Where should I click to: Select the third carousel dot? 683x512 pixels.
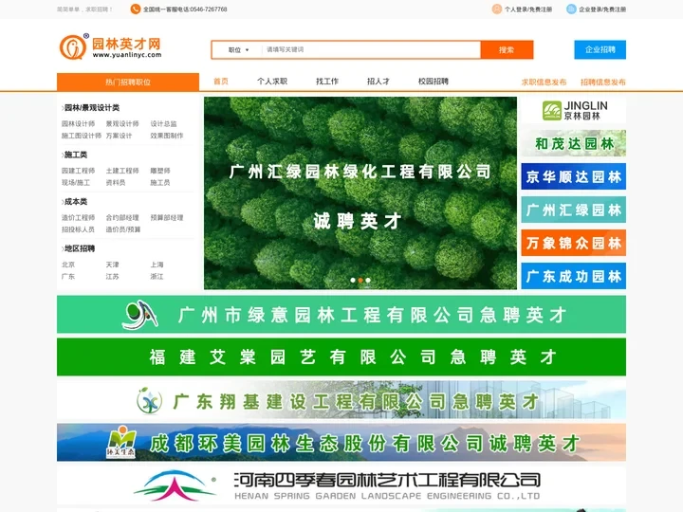[x=368, y=281]
